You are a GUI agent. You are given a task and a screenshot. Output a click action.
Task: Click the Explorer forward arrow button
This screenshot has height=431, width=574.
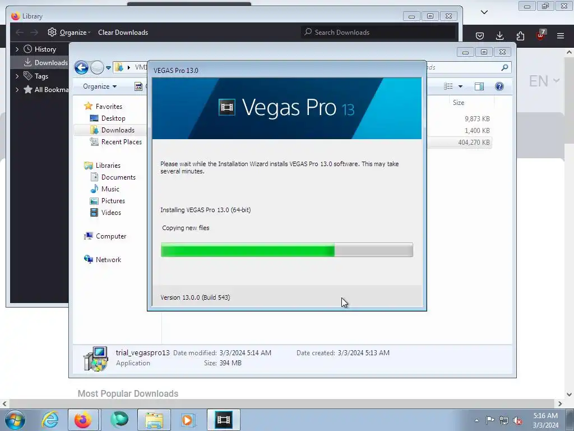point(97,67)
